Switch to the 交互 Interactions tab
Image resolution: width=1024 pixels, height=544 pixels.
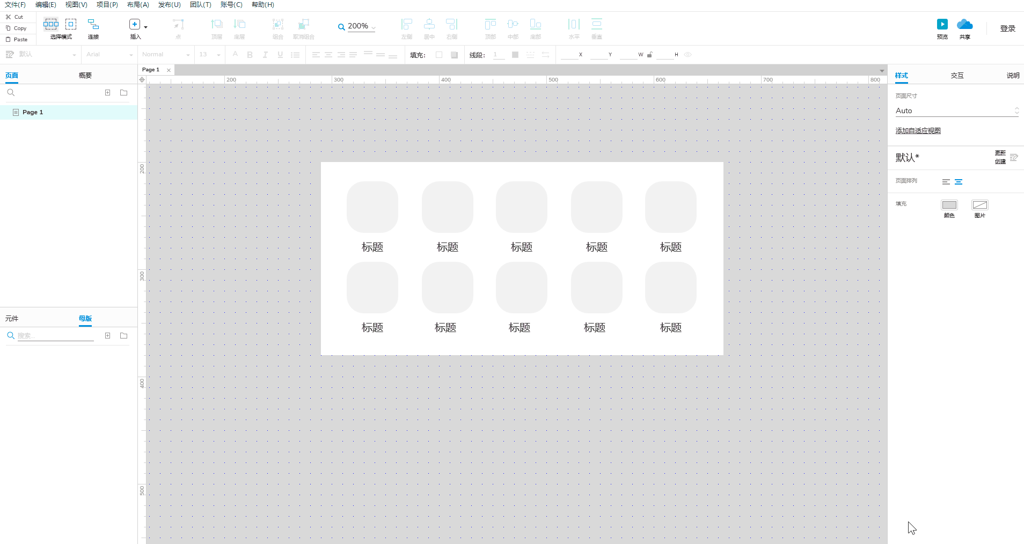(x=957, y=76)
